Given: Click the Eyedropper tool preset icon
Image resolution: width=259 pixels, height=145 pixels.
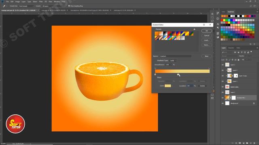Looking at the screenshot, I should [4, 6].
